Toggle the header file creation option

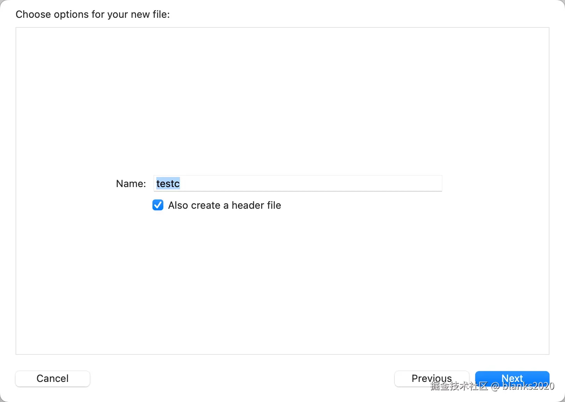(x=158, y=205)
